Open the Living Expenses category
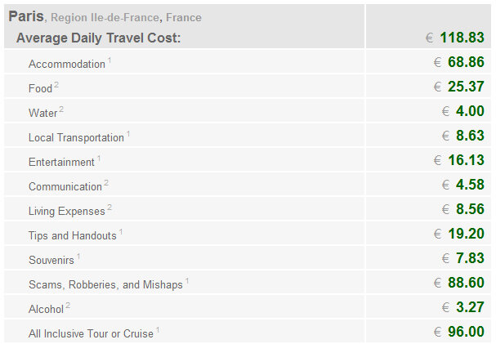Screen dimensions: 496x344 click(66, 211)
